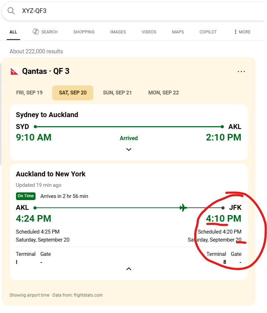267x313 pixels.
Task: Open the SEARCH tab
Action: [45, 32]
